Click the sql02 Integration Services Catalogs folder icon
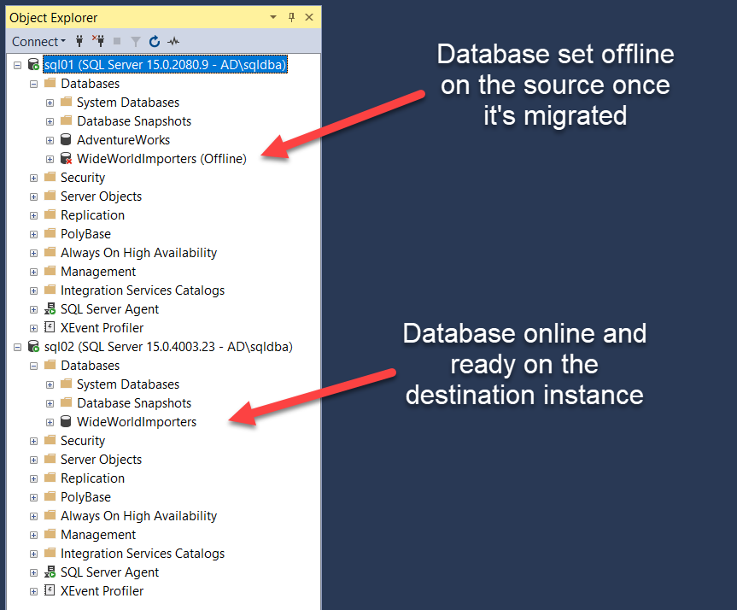This screenshot has width=737, height=610. pos(50,553)
